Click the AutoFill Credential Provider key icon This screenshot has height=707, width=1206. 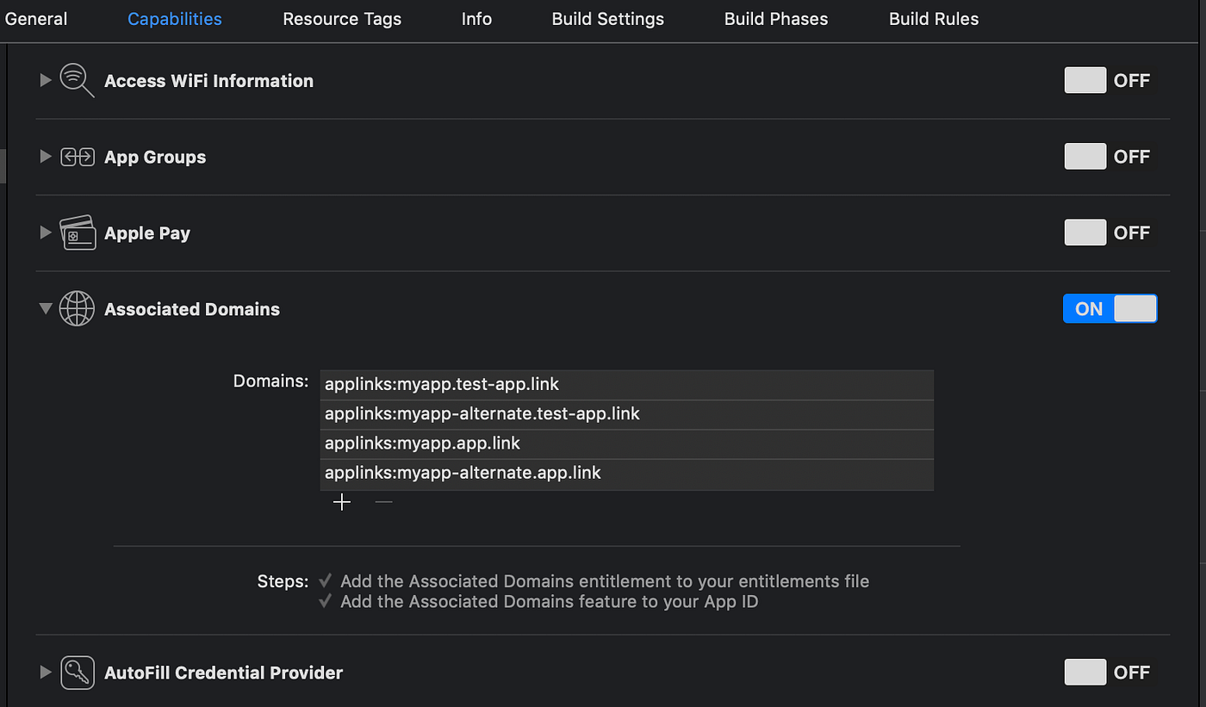77,672
